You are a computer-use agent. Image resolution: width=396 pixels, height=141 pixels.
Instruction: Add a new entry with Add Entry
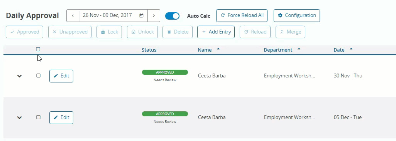pyautogui.click(x=216, y=32)
